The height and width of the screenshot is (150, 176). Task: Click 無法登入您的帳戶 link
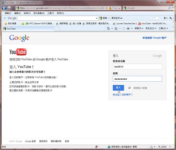[123, 95]
